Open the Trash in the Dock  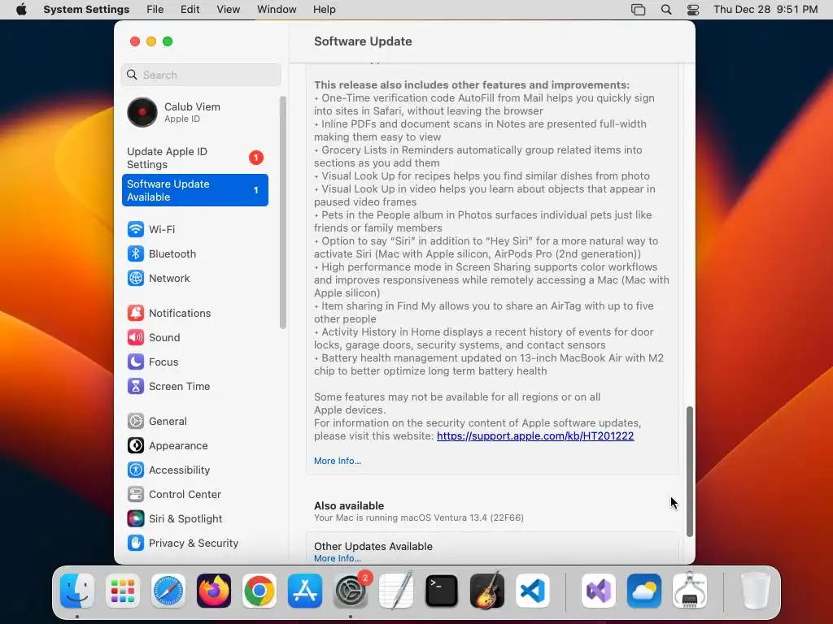point(756,591)
